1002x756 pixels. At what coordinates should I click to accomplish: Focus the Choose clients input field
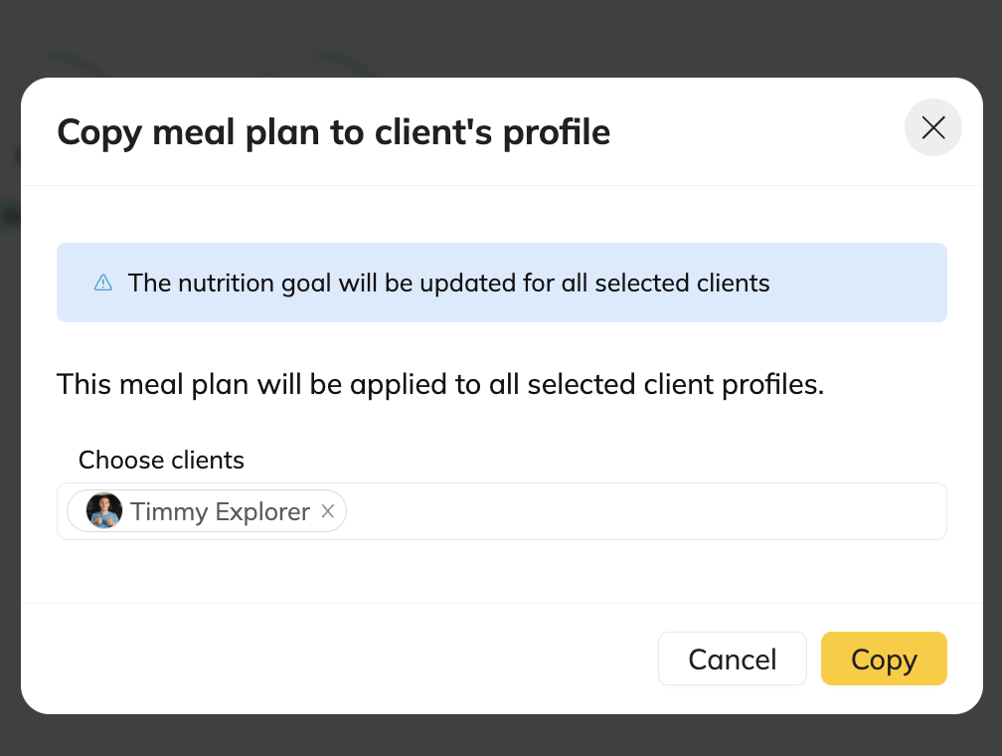click(x=646, y=511)
